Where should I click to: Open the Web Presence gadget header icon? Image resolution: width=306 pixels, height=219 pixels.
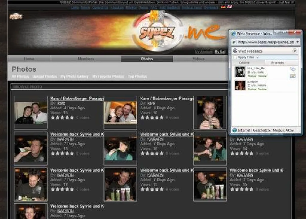[x=235, y=51]
